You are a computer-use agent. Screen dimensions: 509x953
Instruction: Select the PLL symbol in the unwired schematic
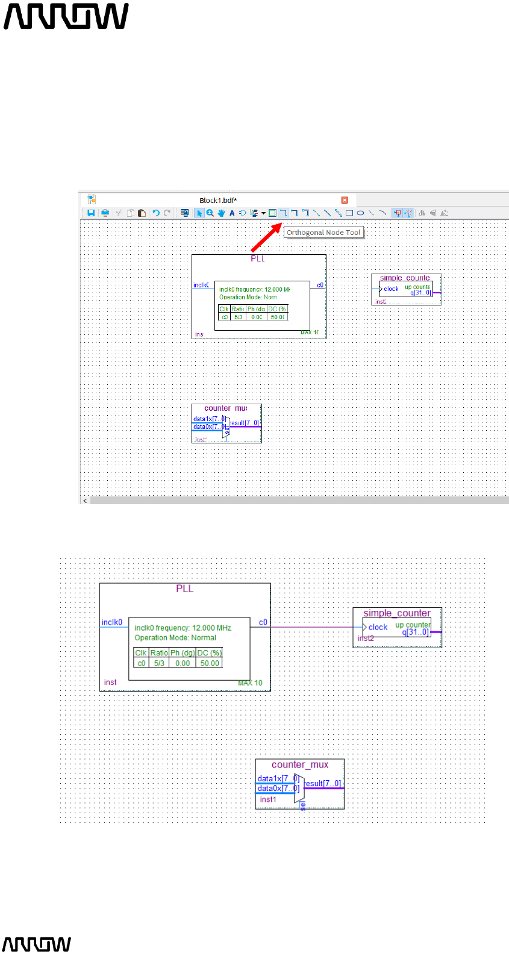click(259, 296)
